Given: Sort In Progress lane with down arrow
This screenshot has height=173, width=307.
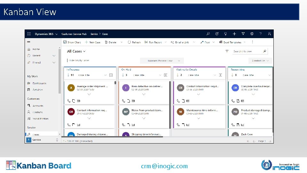Looking at the screenshot, I should click(x=68, y=75).
